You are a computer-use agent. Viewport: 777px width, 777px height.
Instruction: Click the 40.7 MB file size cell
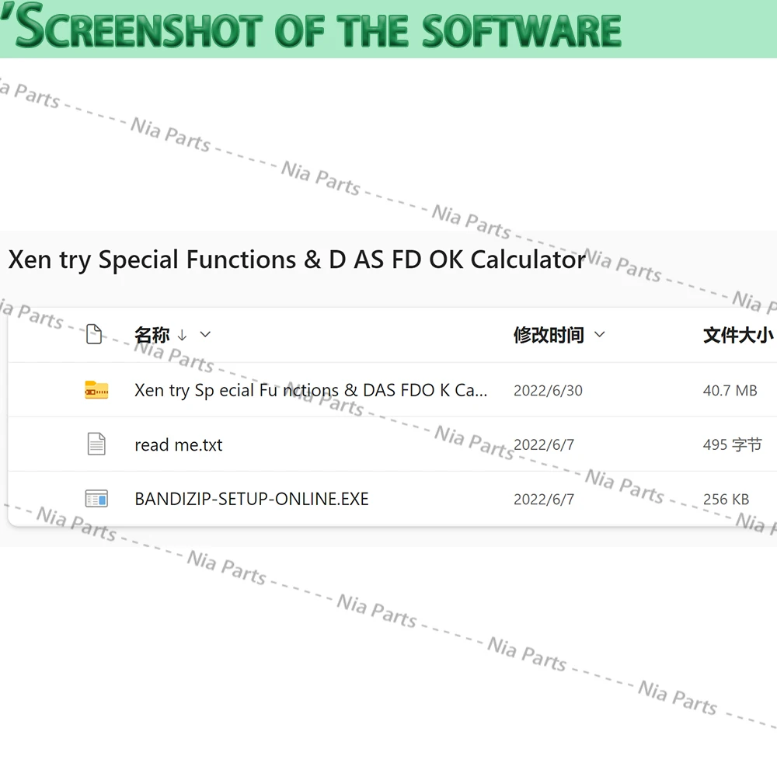click(x=730, y=391)
